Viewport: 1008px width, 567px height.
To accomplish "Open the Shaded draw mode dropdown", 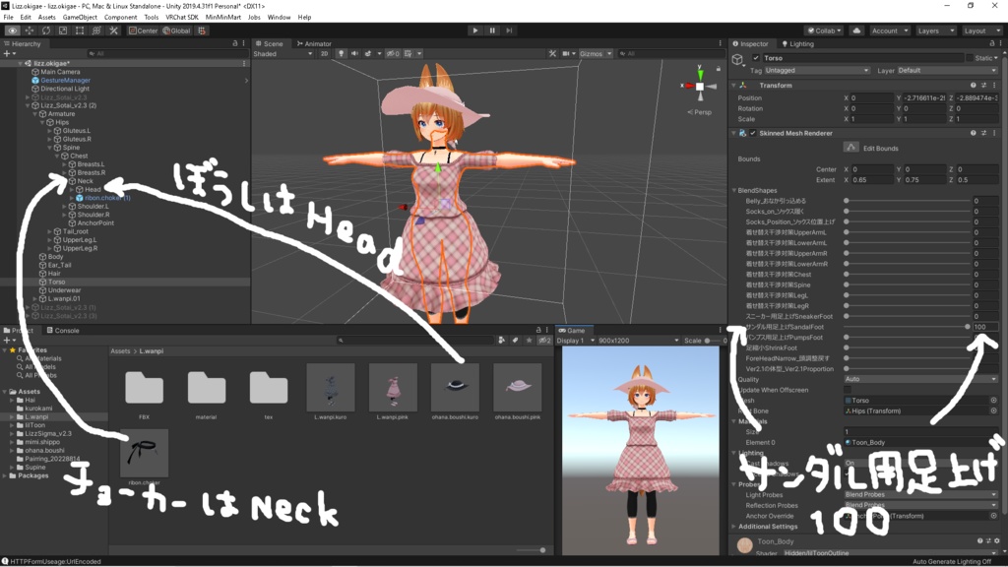I will (x=283, y=54).
